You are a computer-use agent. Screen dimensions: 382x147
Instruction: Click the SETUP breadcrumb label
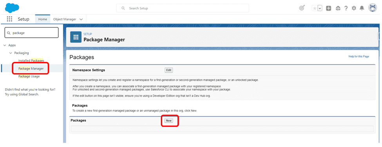pos(88,34)
